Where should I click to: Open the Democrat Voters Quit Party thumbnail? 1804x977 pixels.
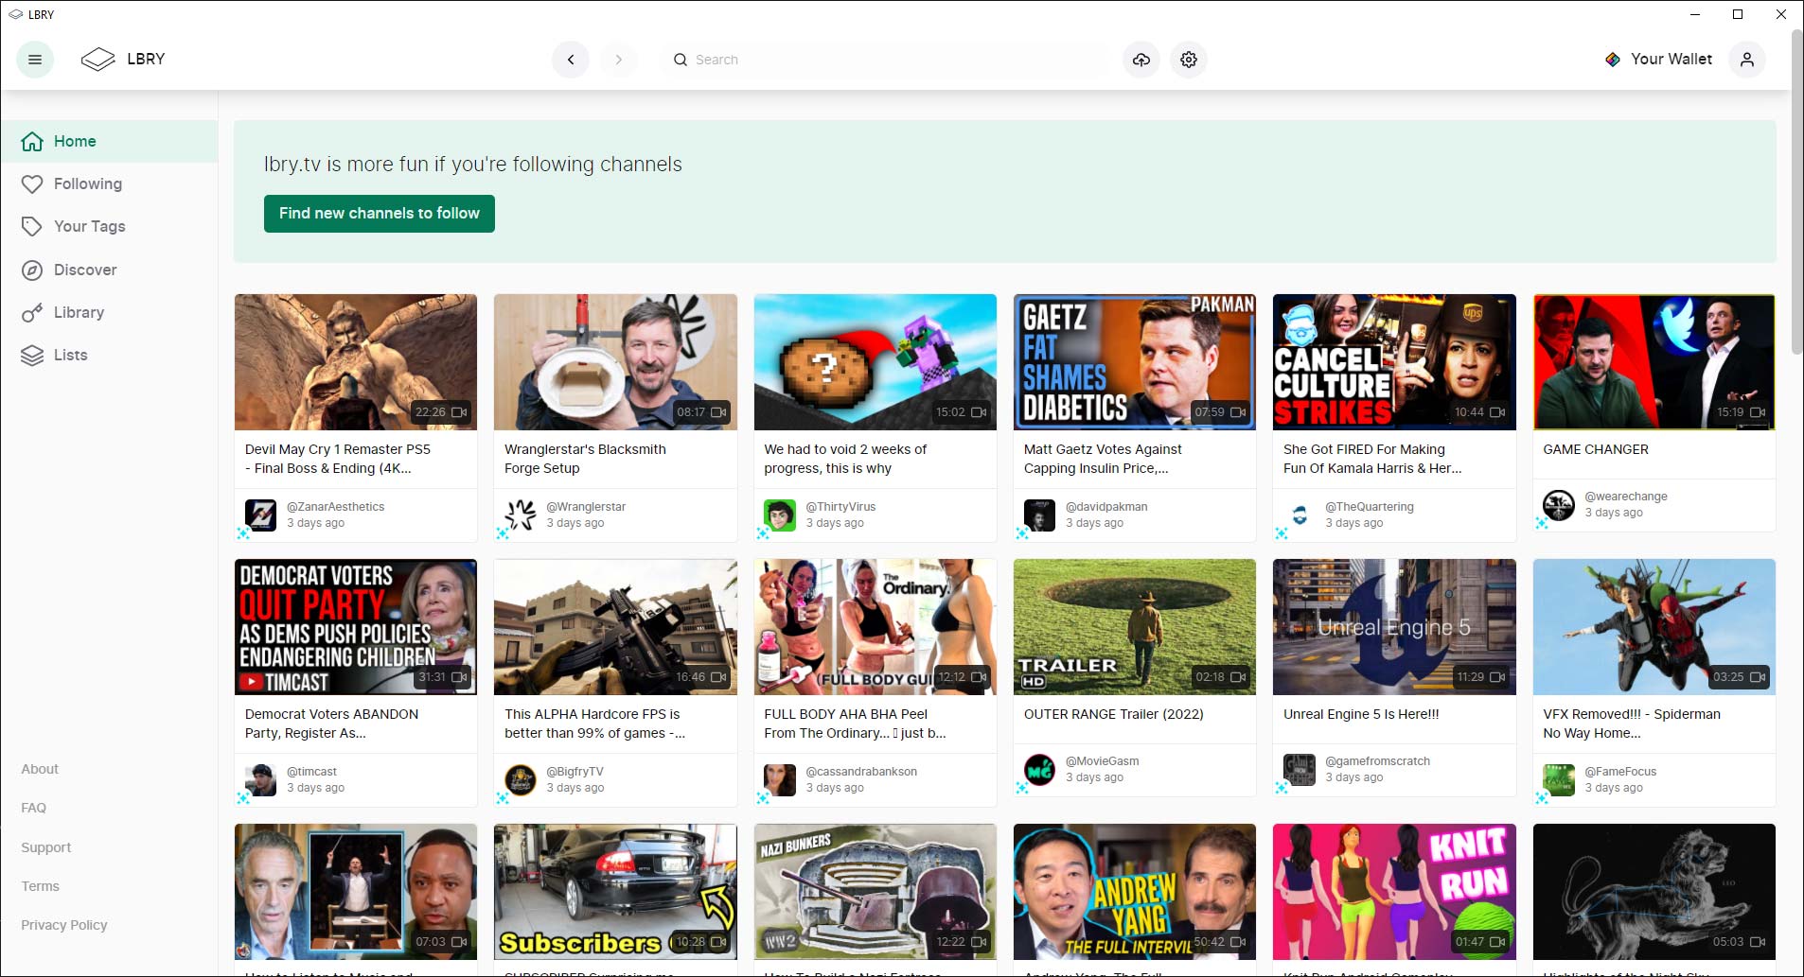[356, 627]
